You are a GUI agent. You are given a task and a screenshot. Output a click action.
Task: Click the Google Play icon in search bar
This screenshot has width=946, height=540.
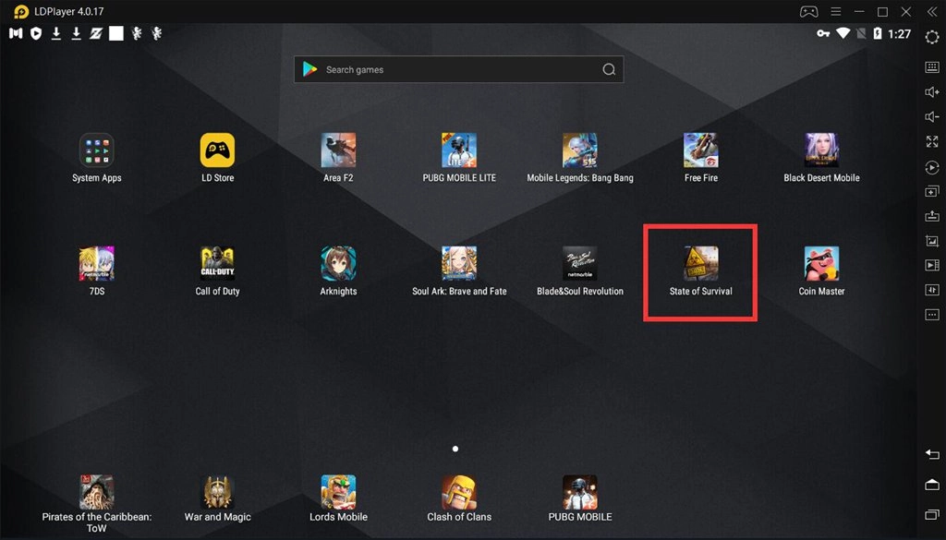[310, 69]
